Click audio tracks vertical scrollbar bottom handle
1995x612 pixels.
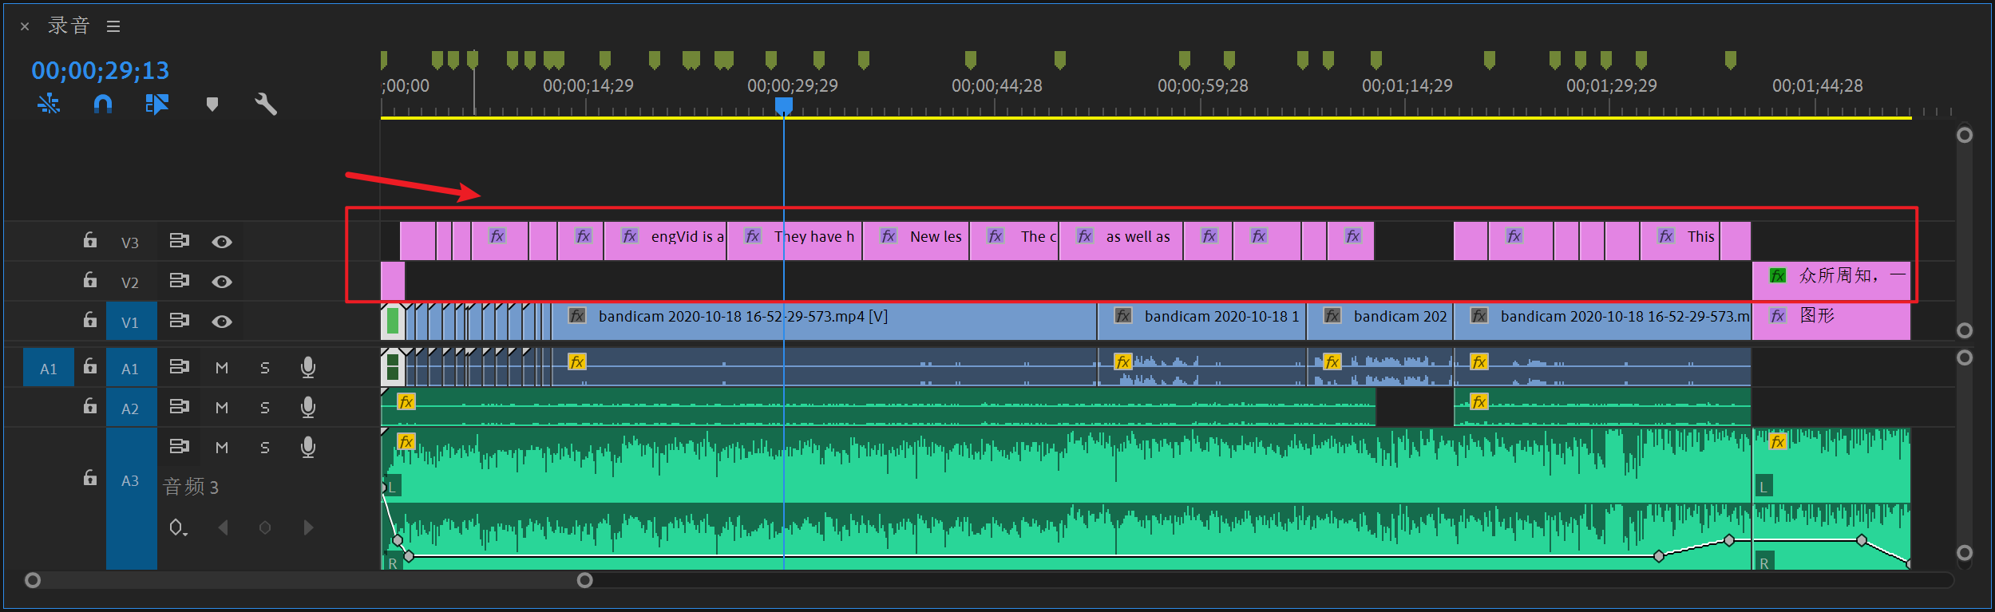coord(1965,553)
